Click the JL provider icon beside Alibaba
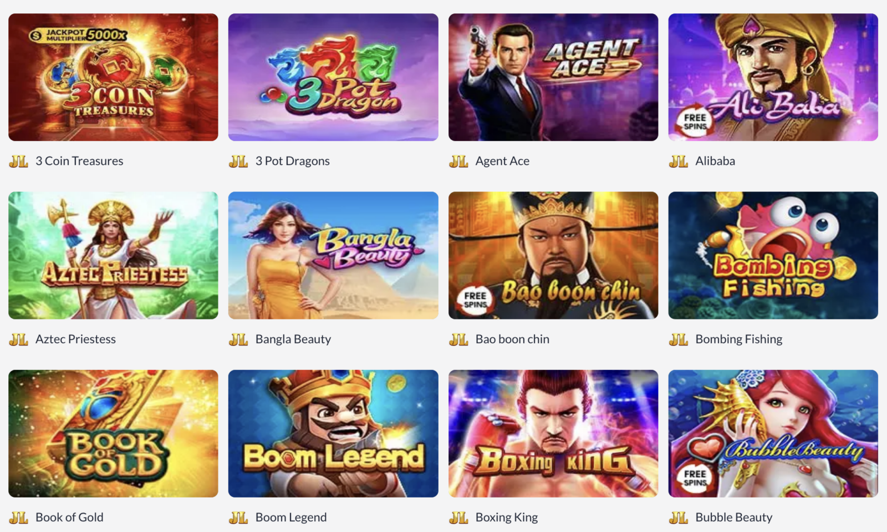This screenshot has height=532, width=887. pyautogui.click(x=679, y=161)
